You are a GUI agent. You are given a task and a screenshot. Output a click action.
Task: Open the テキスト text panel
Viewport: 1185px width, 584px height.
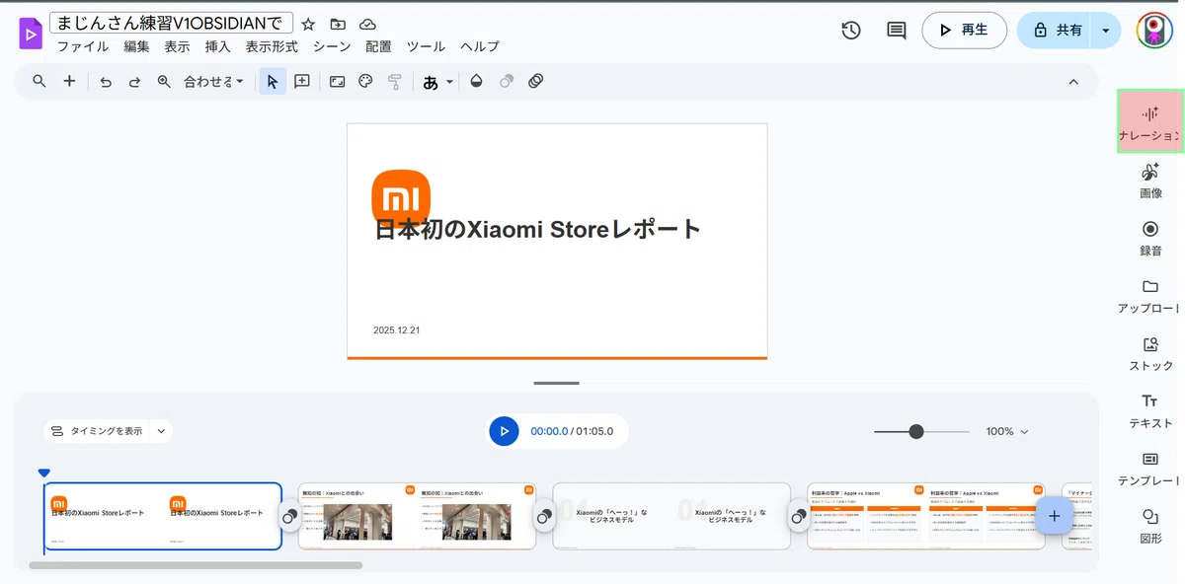tap(1150, 409)
